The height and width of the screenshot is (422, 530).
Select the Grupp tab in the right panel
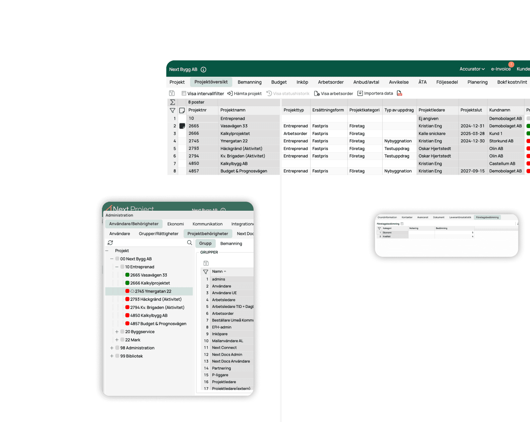[x=205, y=243]
